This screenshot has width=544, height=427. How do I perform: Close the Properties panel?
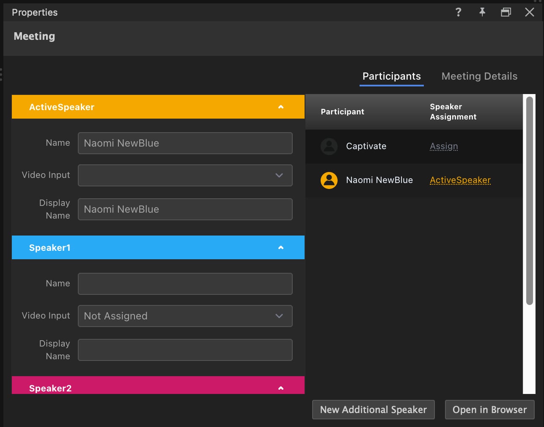[530, 12]
